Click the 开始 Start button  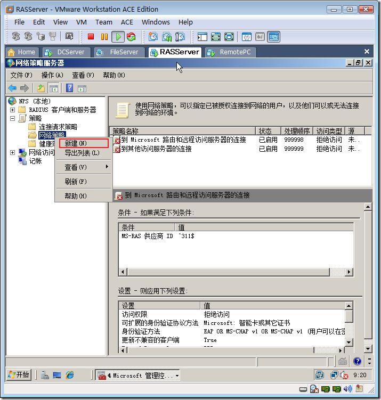tap(19, 375)
